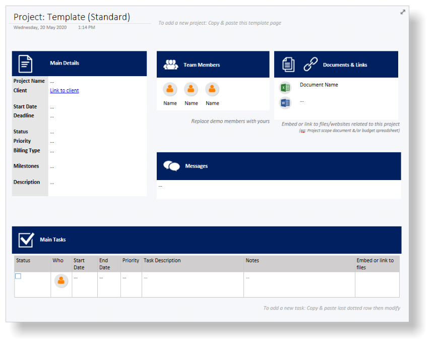The width and height of the screenshot is (435, 348).
Task: Click the 'Notes' column header
Action: 253,260
